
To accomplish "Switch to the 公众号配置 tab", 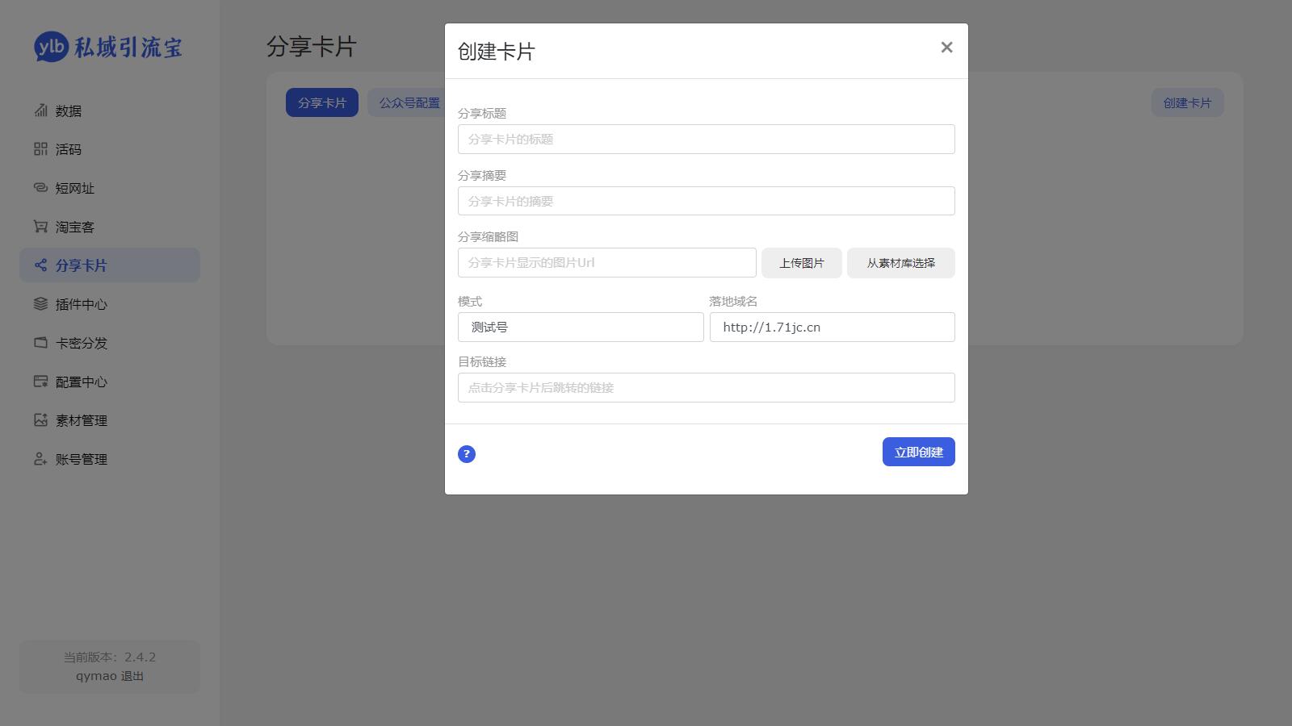I will pyautogui.click(x=409, y=103).
